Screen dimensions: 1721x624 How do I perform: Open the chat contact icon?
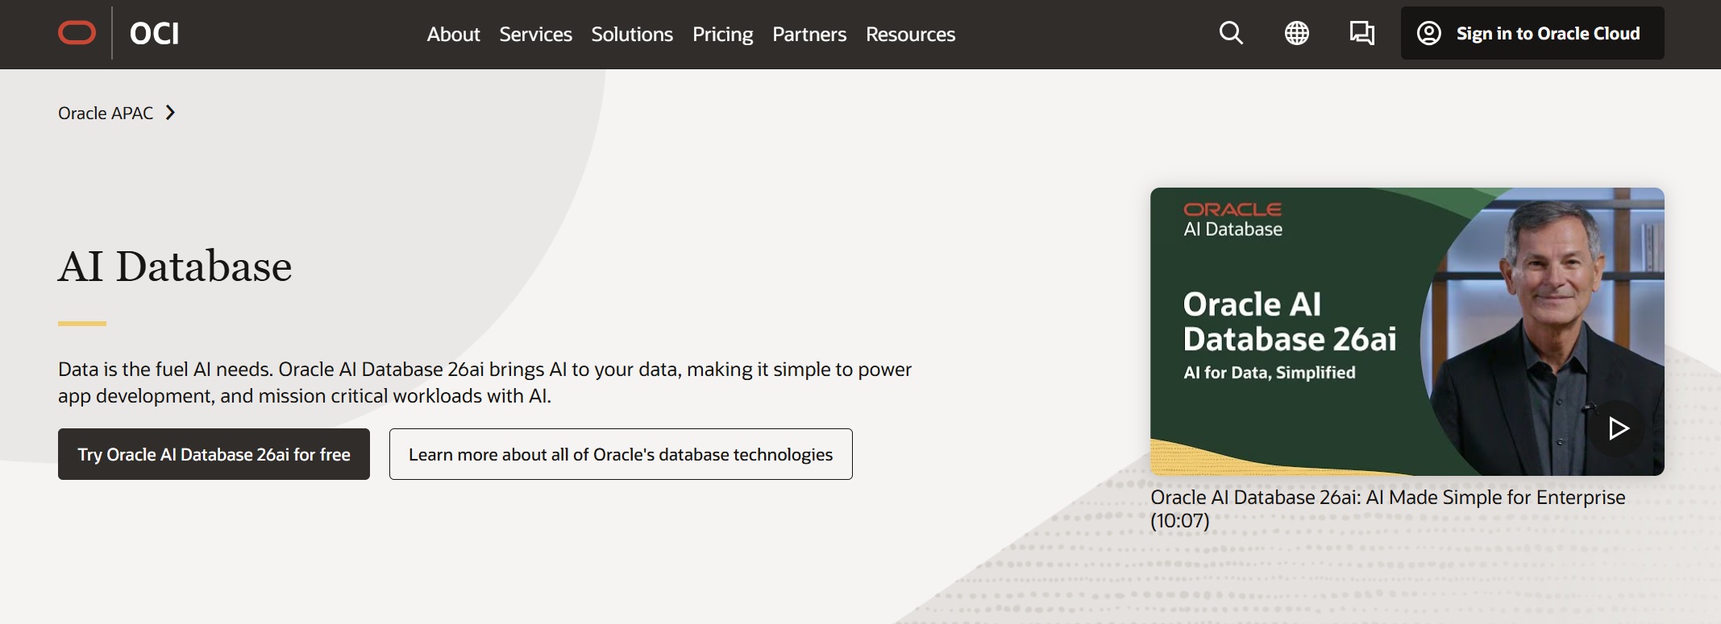click(1362, 33)
